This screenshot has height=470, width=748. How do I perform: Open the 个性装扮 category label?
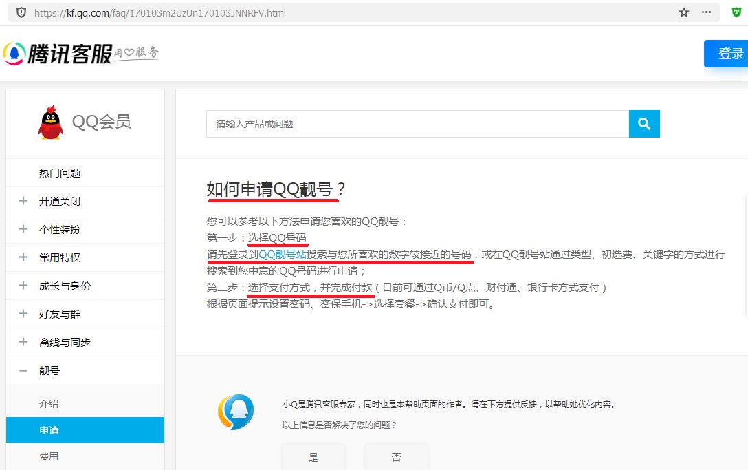tap(60, 229)
